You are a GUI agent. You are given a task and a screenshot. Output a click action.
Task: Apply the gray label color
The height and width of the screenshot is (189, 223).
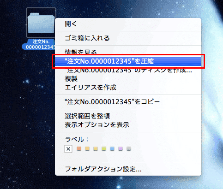(129, 148)
